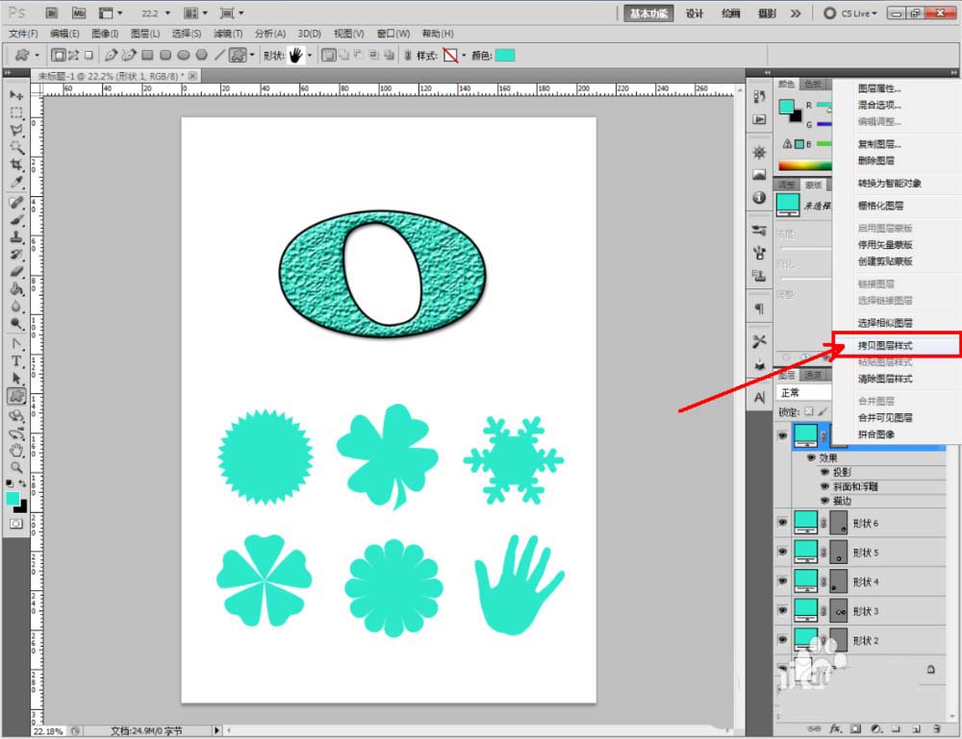Open the Character panel icon in the dock
Image resolution: width=962 pixels, height=739 pixels.
pos(760,398)
